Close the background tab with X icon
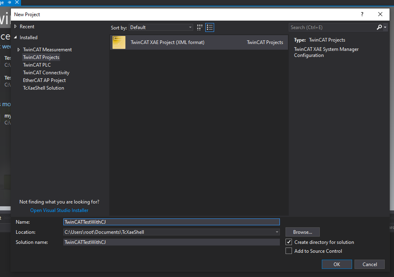 (17, 2)
